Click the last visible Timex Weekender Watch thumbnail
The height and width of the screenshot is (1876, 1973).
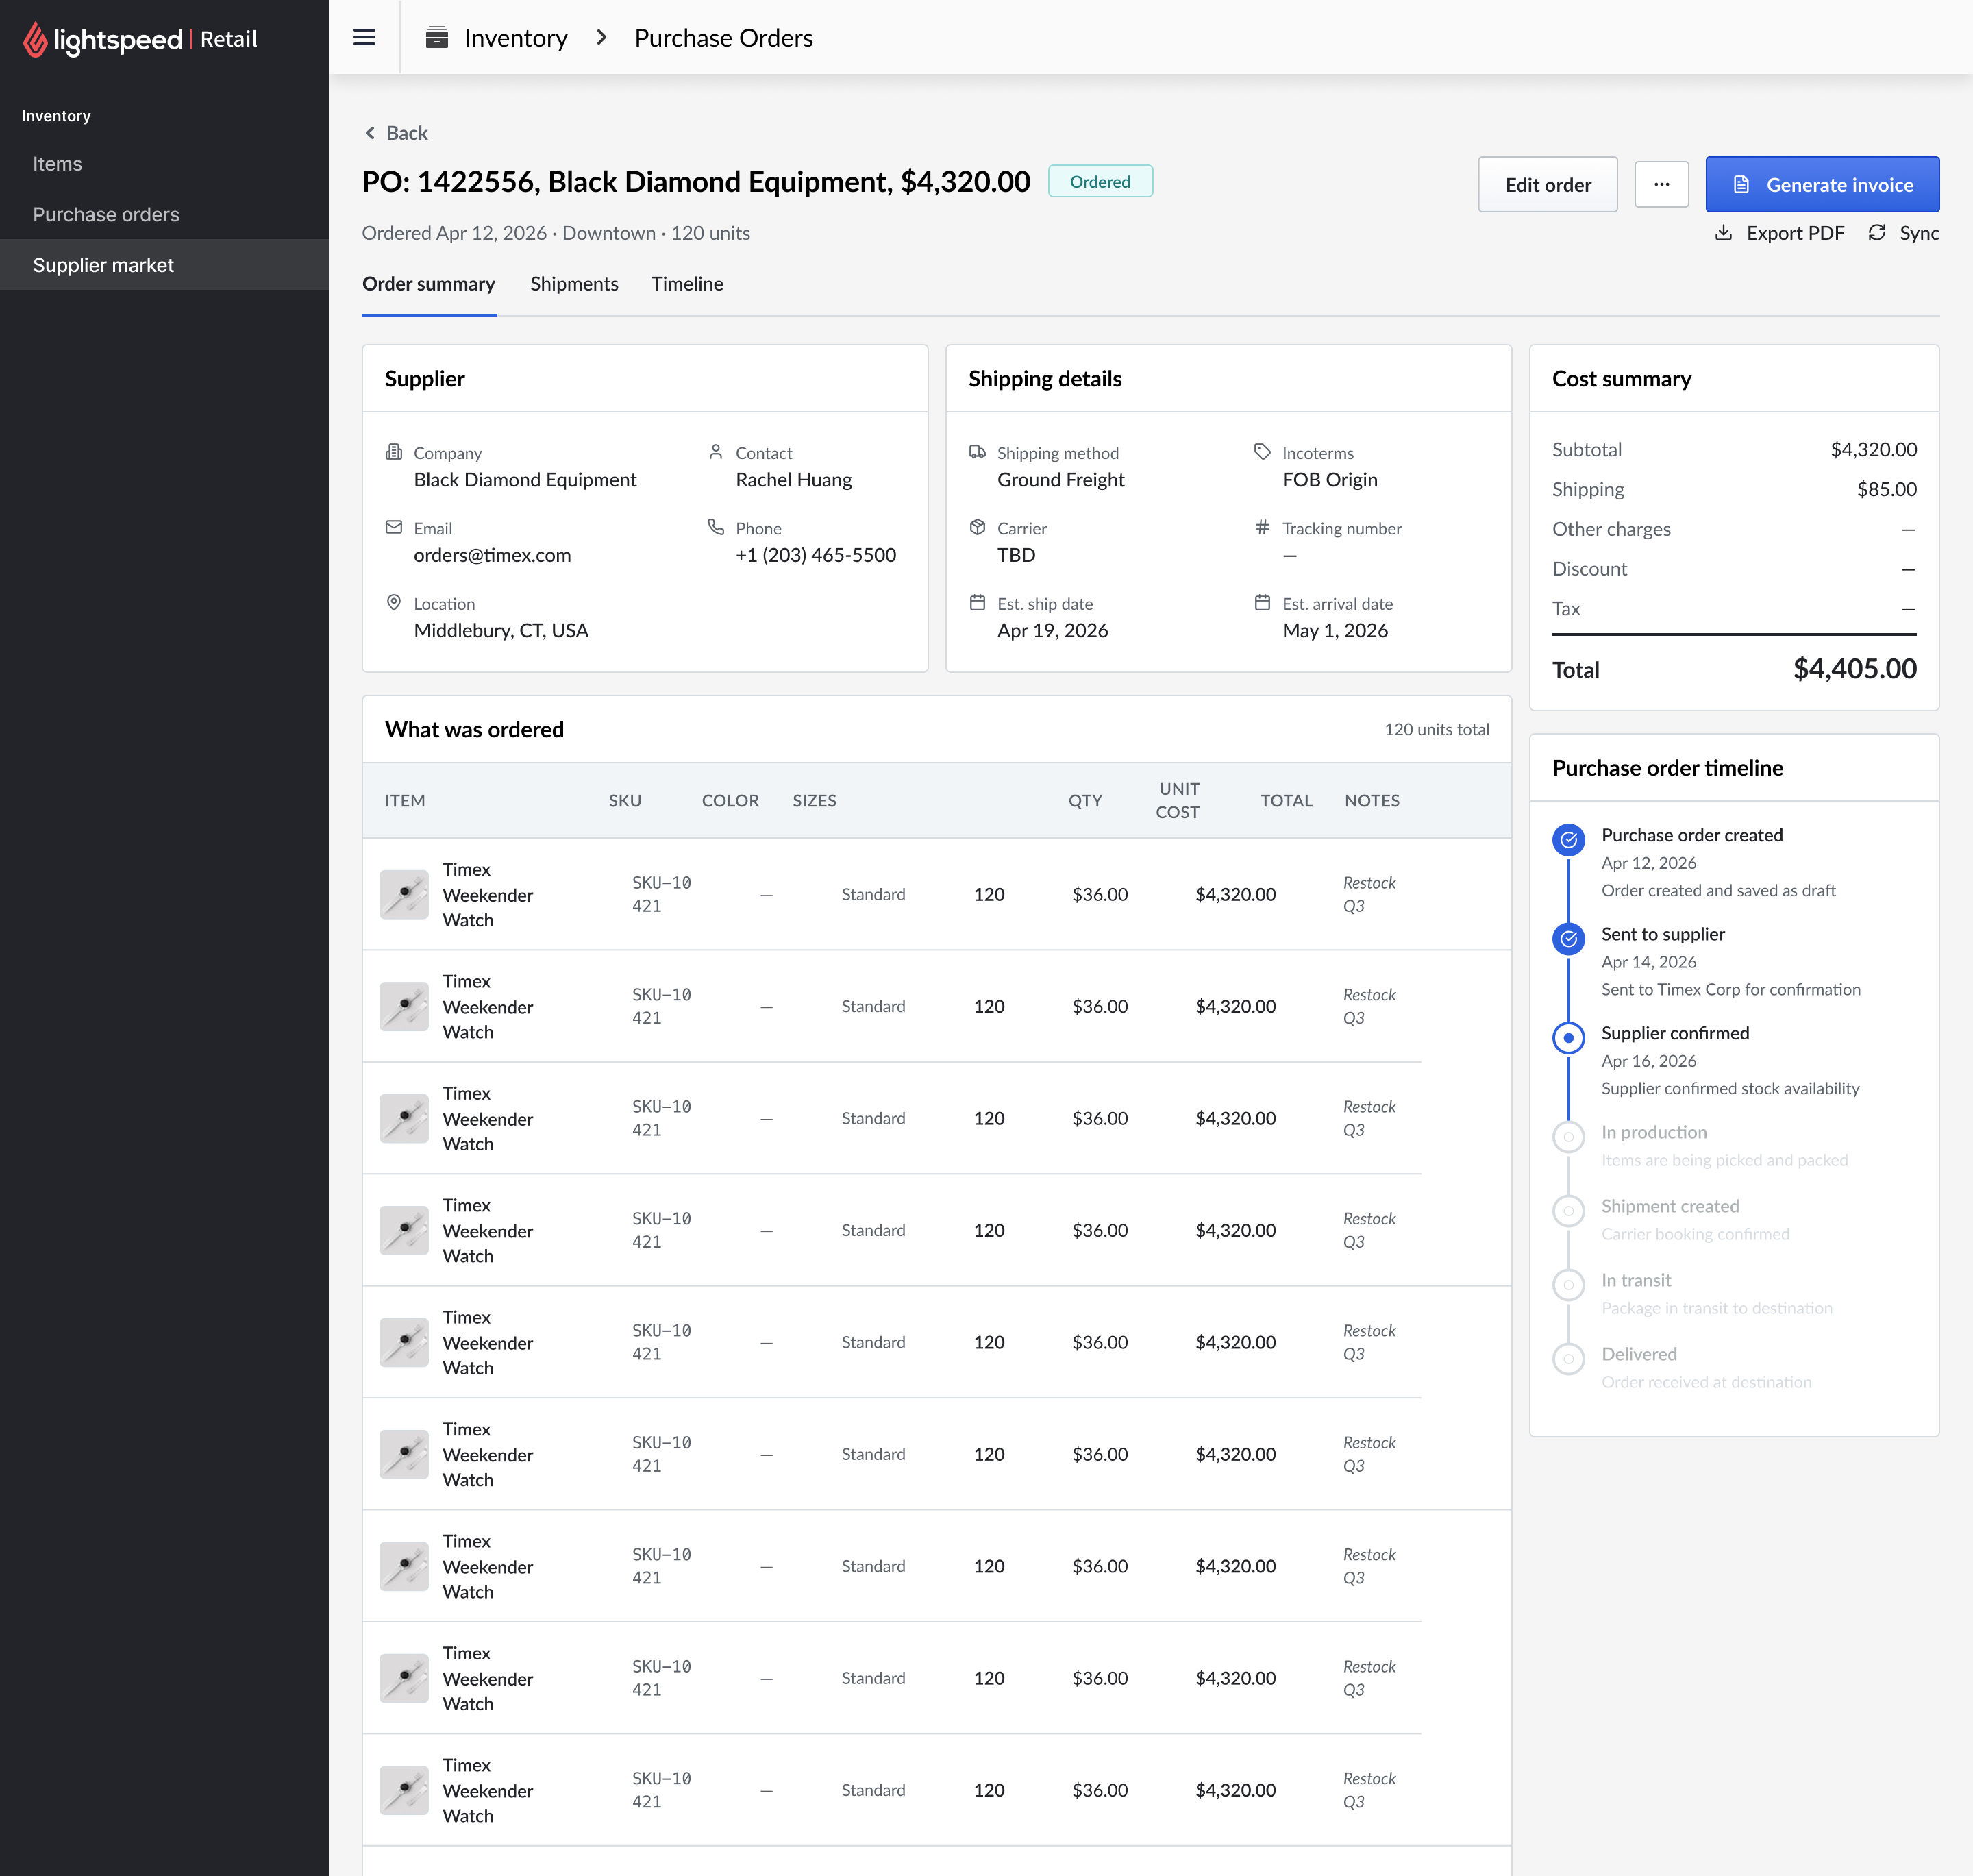pos(404,1790)
